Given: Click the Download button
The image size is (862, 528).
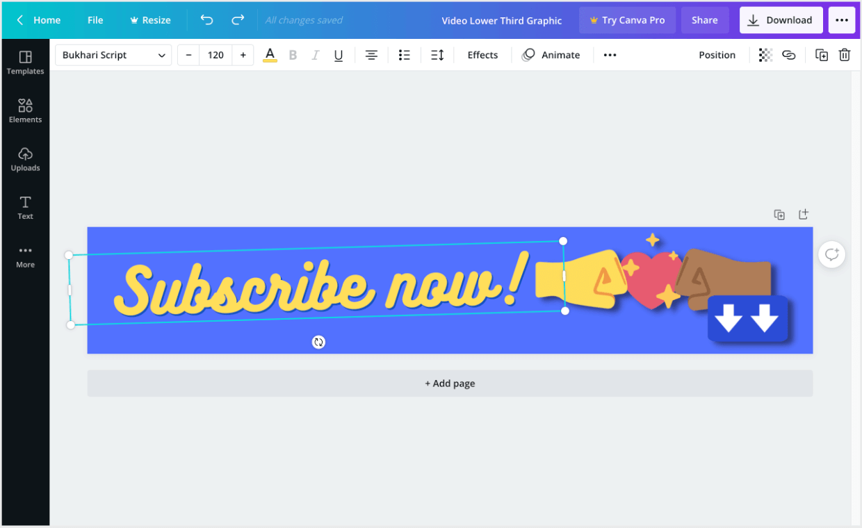Looking at the screenshot, I should [x=781, y=20].
